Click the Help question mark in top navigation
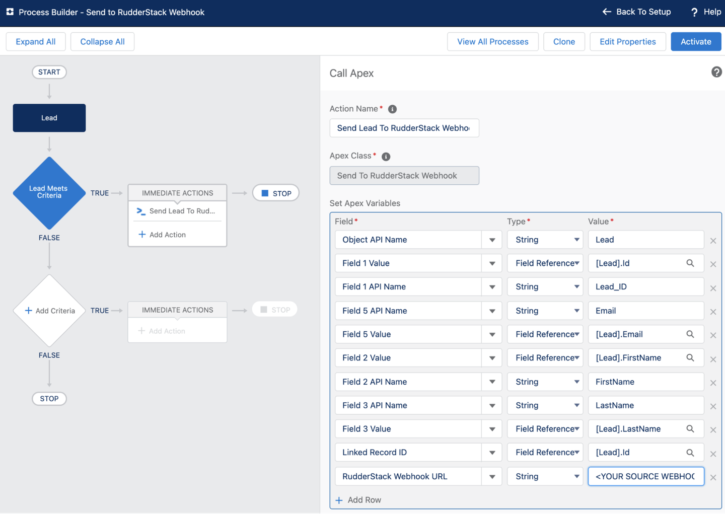This screenshot has height=514, width=725. (x=694, y=12)
